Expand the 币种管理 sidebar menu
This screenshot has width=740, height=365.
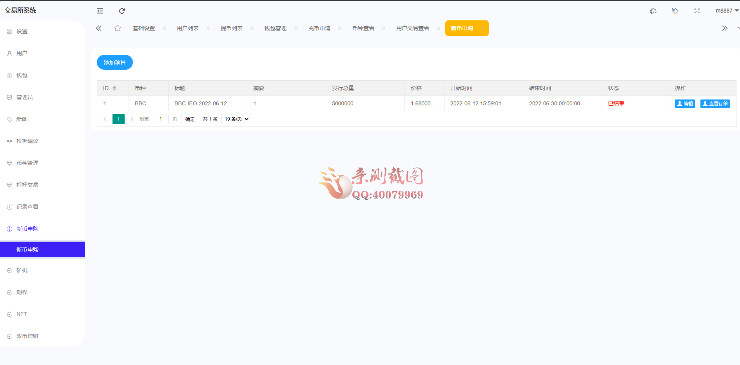click(x=27, y=163)
